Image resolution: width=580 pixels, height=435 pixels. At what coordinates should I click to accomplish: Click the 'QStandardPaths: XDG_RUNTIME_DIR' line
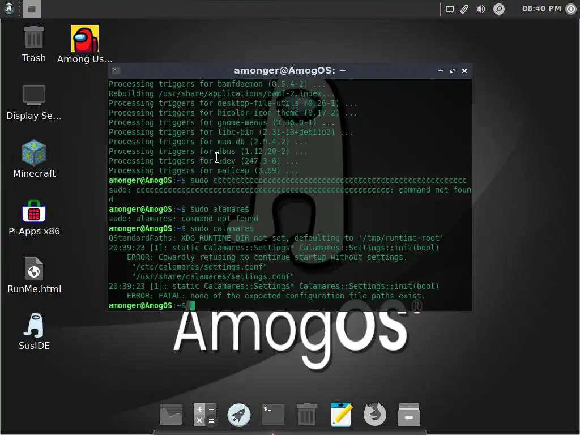[276, 238]
